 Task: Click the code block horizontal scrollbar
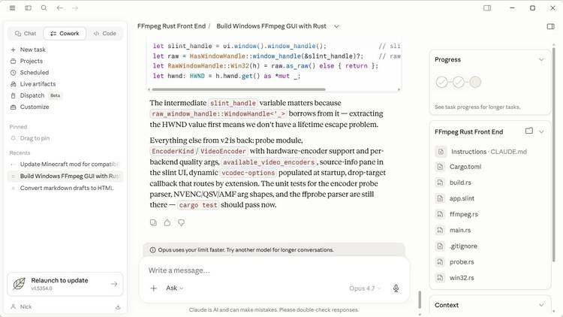[x=239, y=89]
